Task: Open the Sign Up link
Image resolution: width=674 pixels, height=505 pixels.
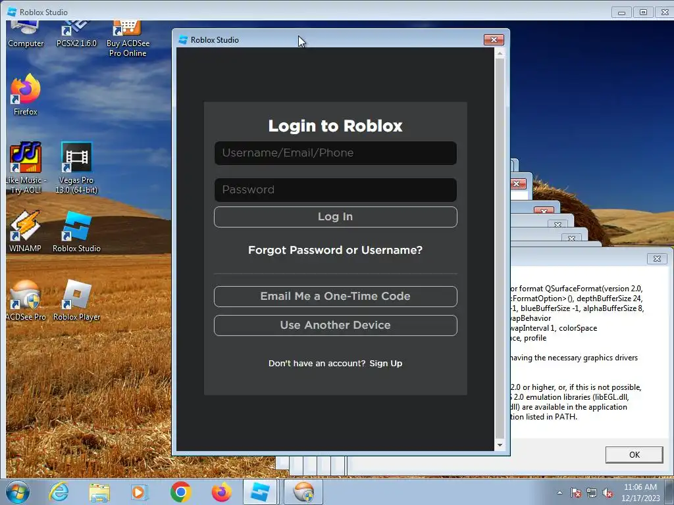Action: [x=386, y=363]
